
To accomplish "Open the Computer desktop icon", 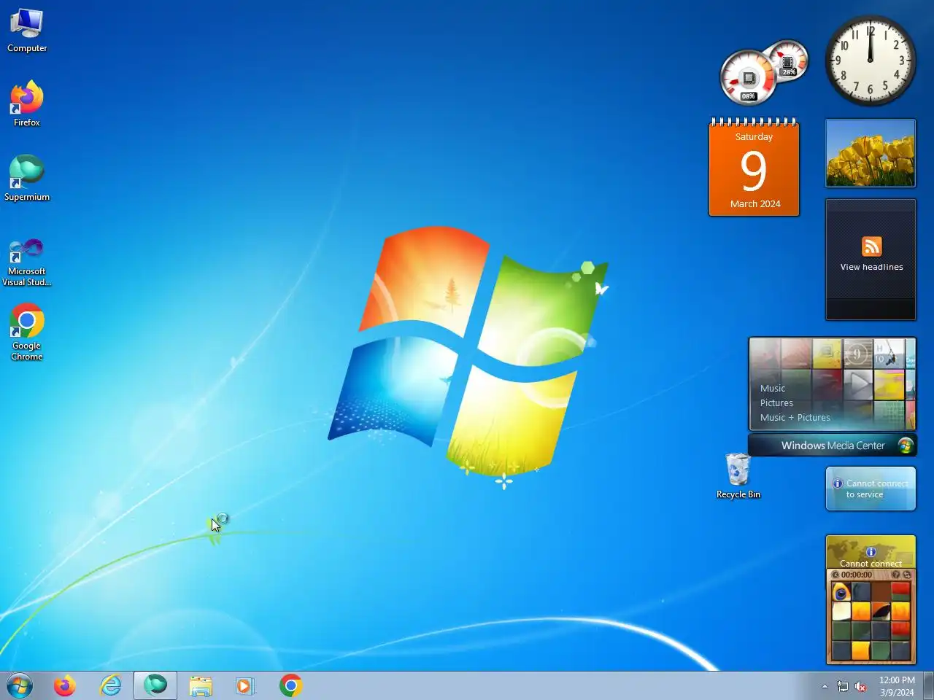I will pyautogui.click(x=27, y=31).
